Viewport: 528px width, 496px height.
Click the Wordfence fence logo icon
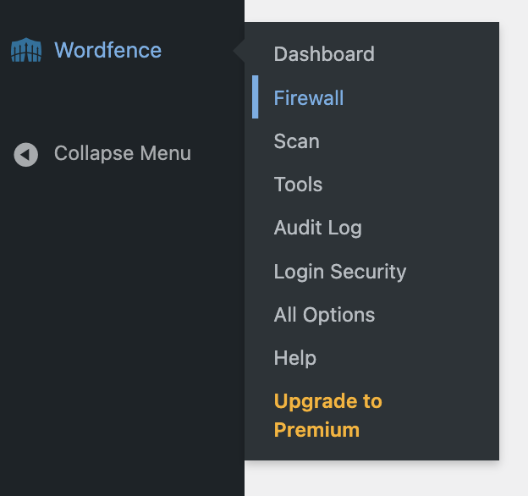[x=25, y=50]
